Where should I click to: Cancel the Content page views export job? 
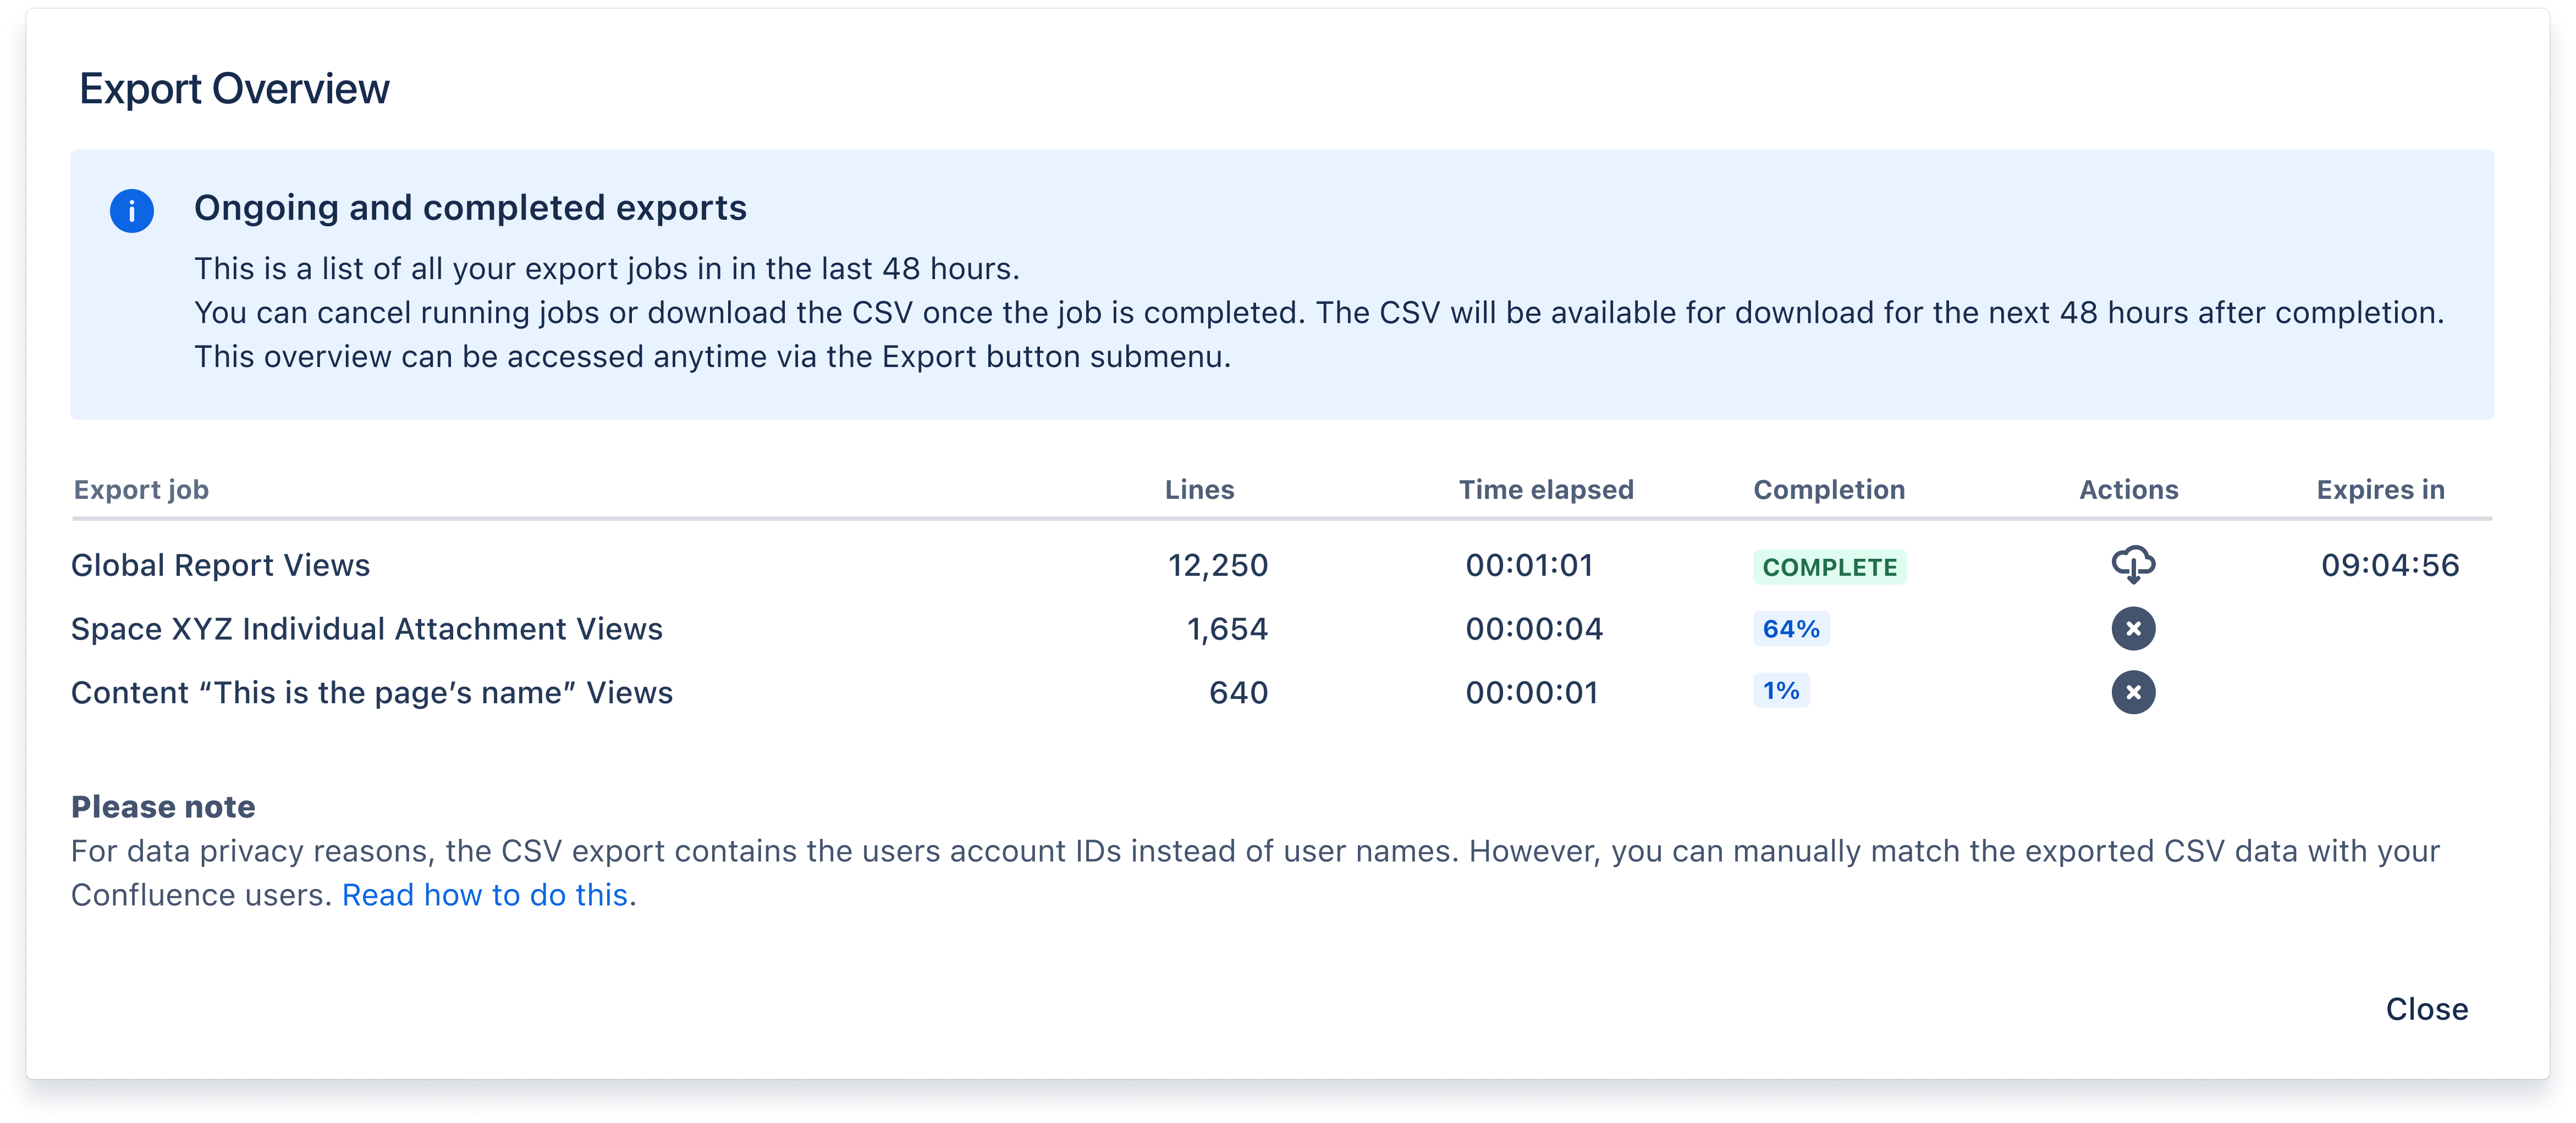coord(2133,692)
